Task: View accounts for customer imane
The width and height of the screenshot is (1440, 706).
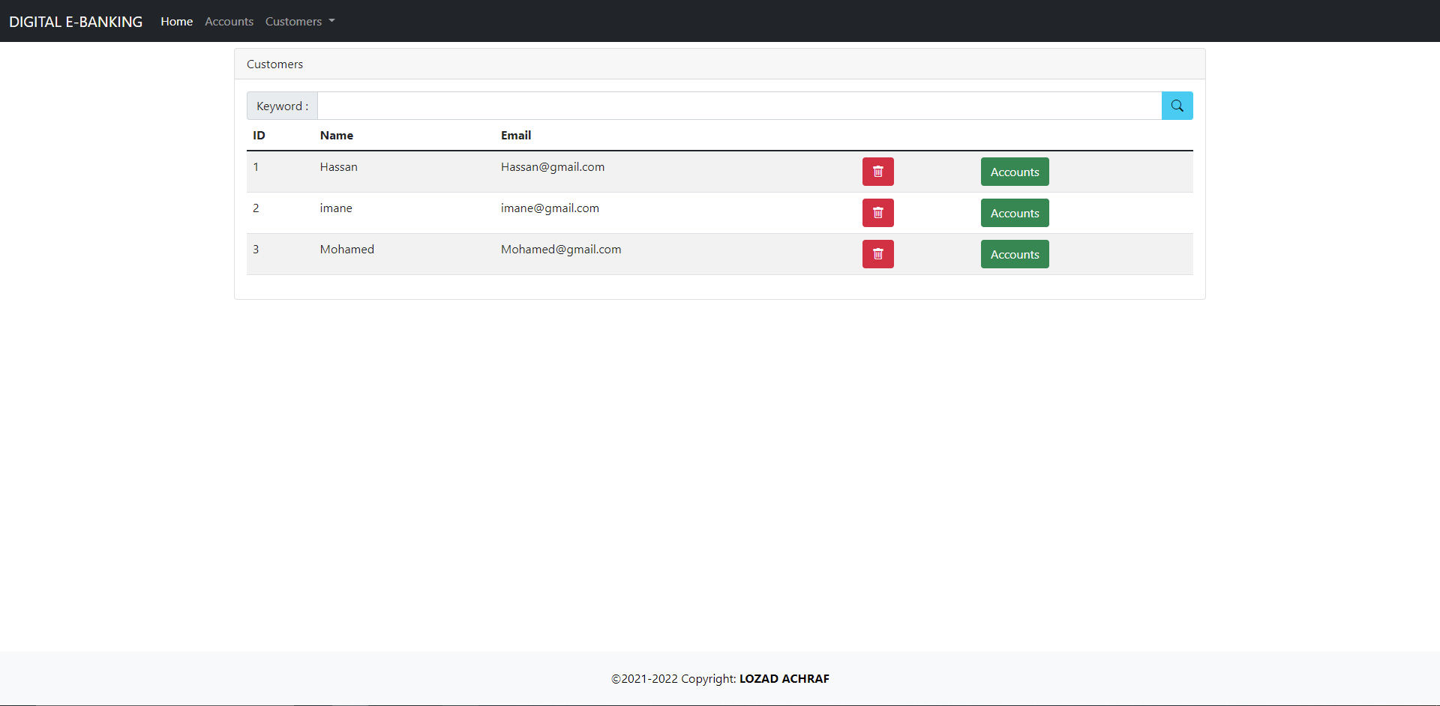Action: pos(1014,213)
